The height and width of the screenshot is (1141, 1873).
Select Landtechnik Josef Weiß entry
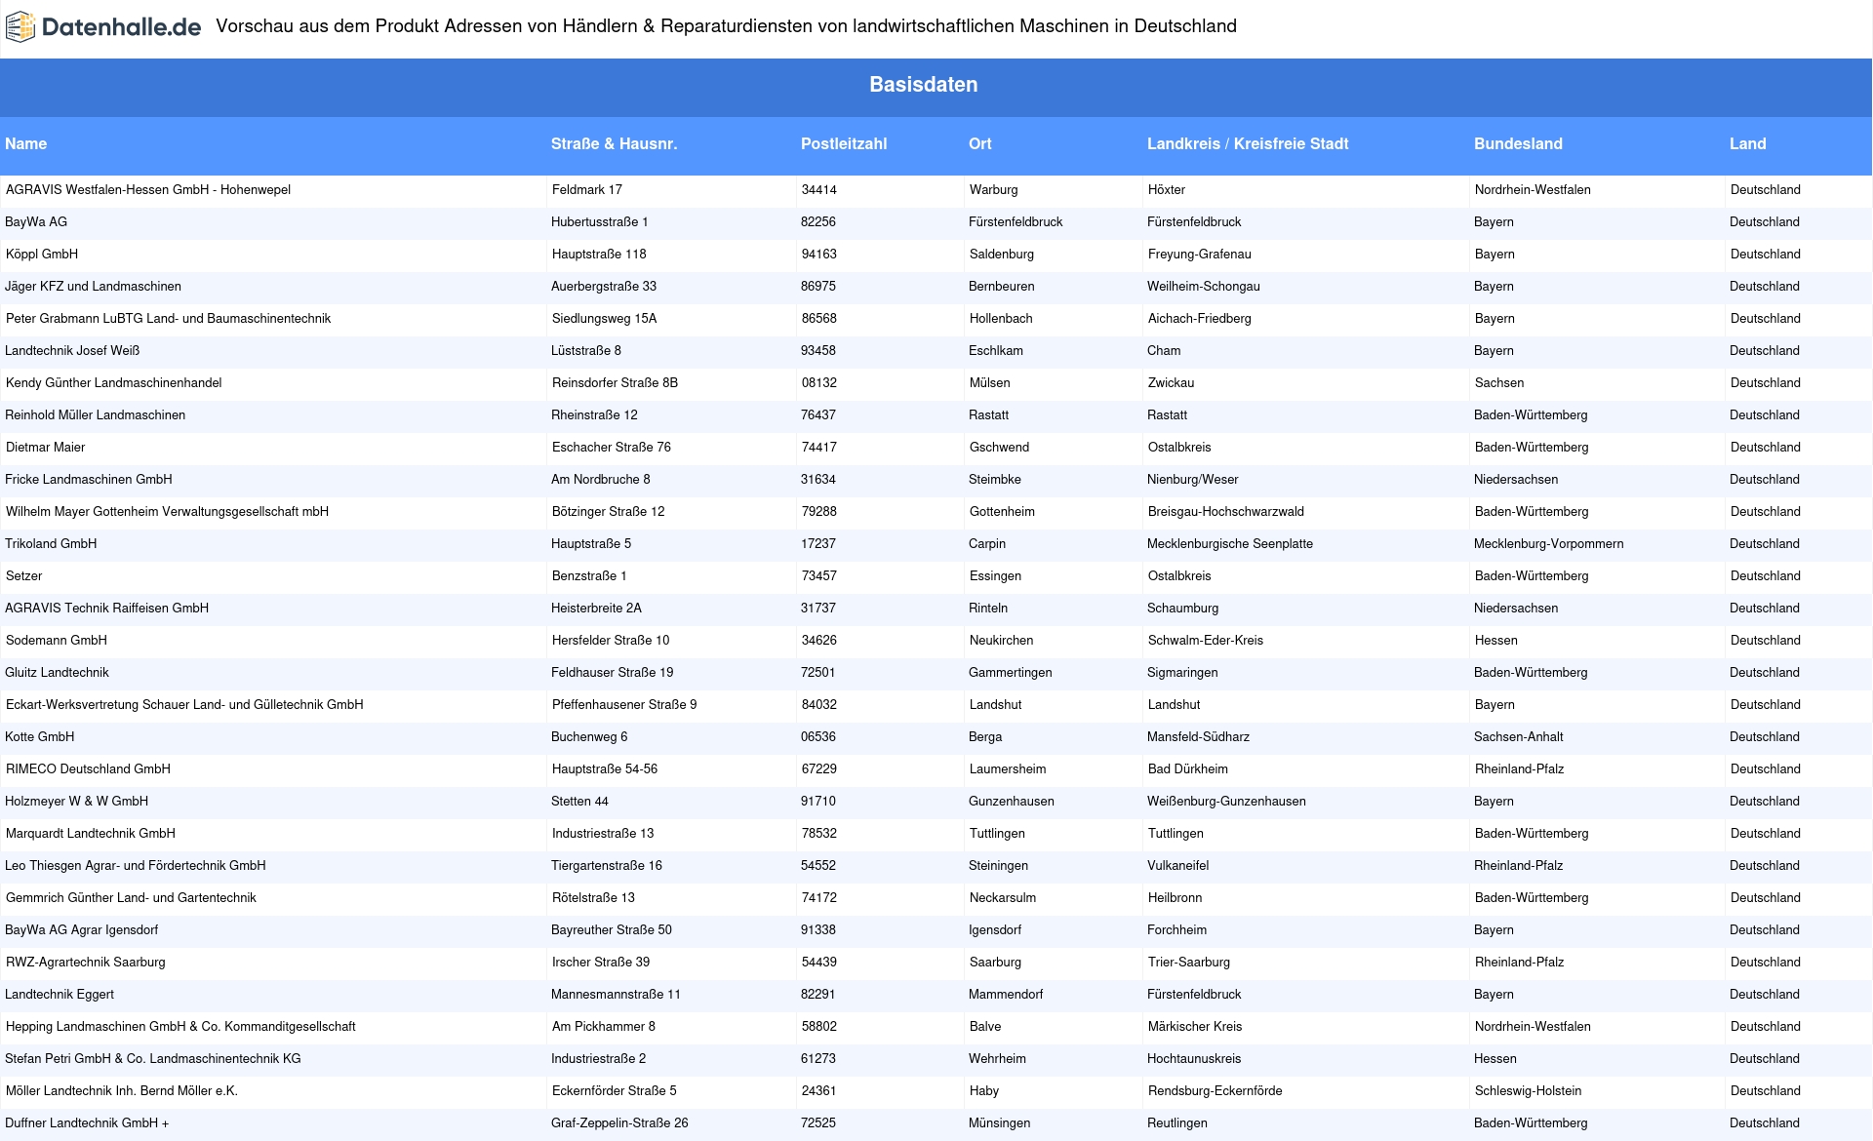pos(72,351)
